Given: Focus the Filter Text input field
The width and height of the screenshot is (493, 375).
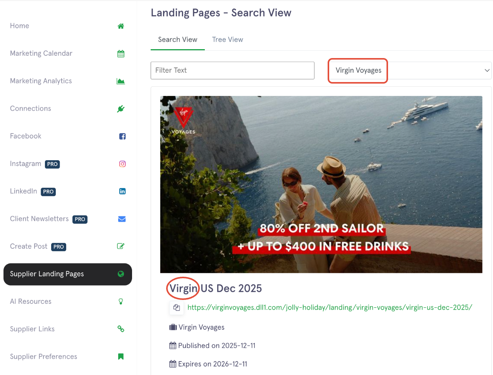Looking at the screenshot, I should 232,70.
